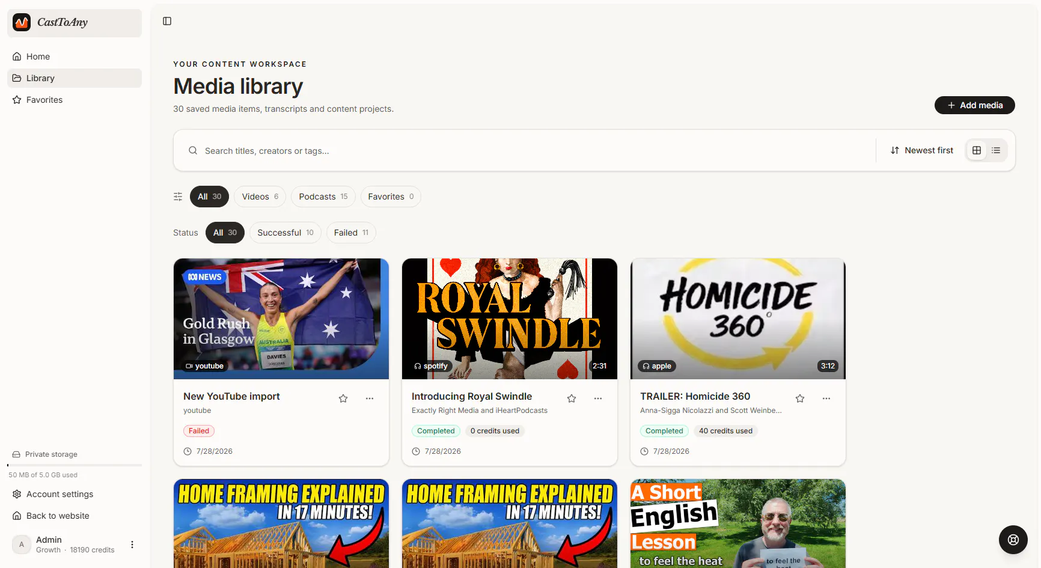Click the Introducing Royal Swindle title

(x=472, y=397)
